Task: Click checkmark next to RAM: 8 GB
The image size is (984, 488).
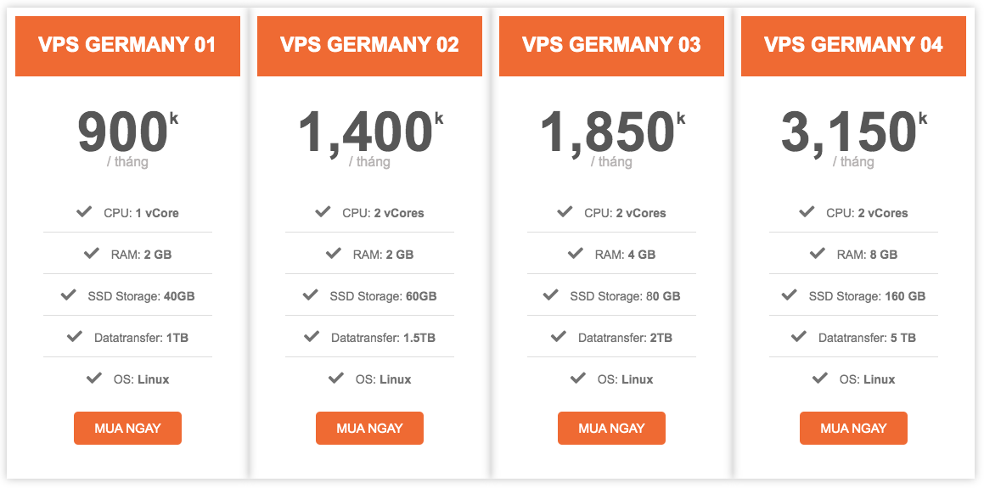Action: (817, 254)
